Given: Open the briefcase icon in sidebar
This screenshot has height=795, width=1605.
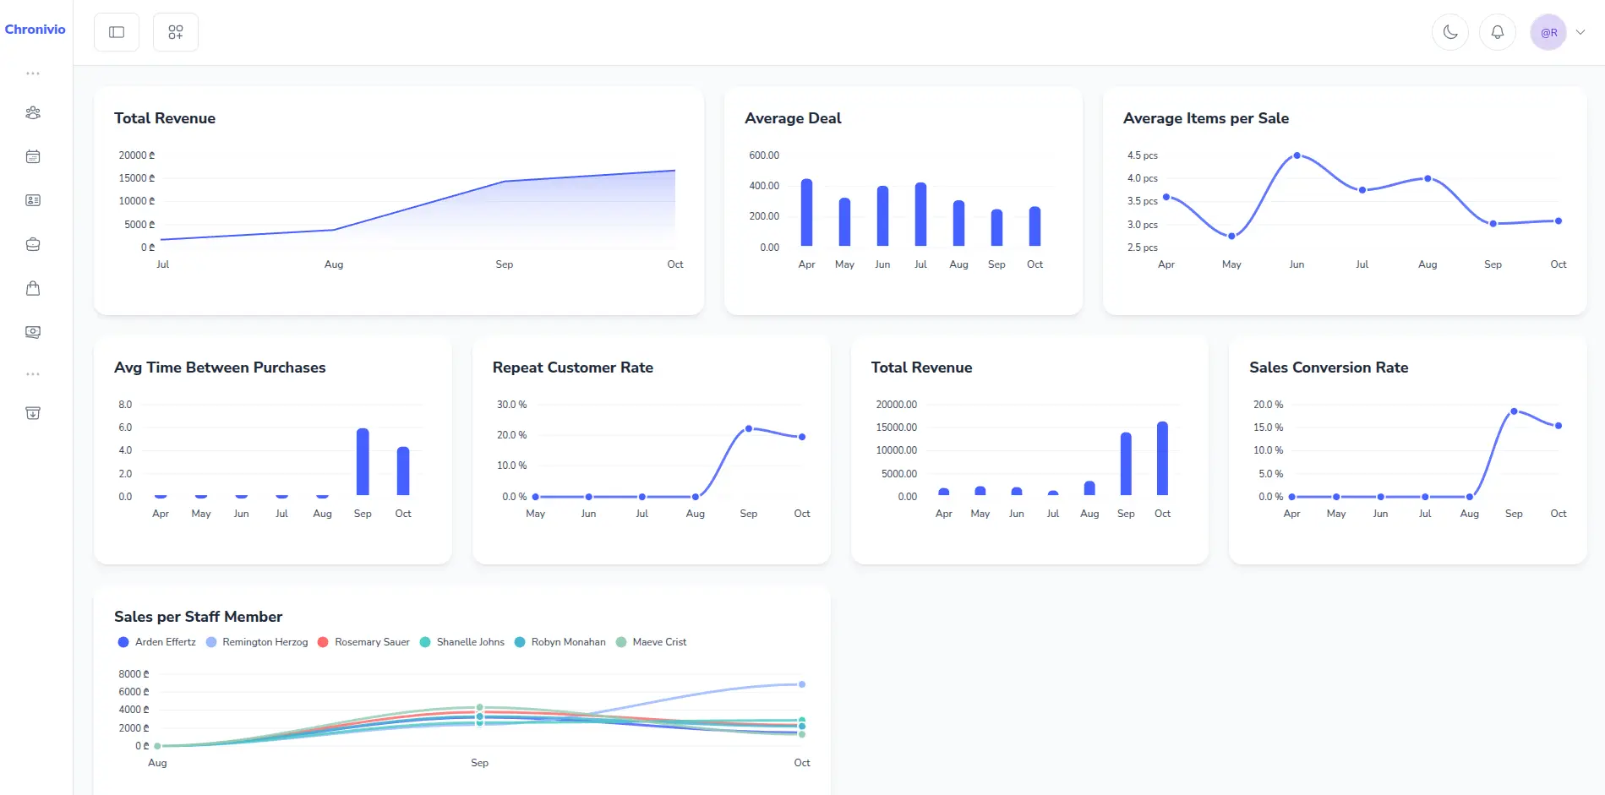Looking at the screenshot, I should [x=33, y=245].
